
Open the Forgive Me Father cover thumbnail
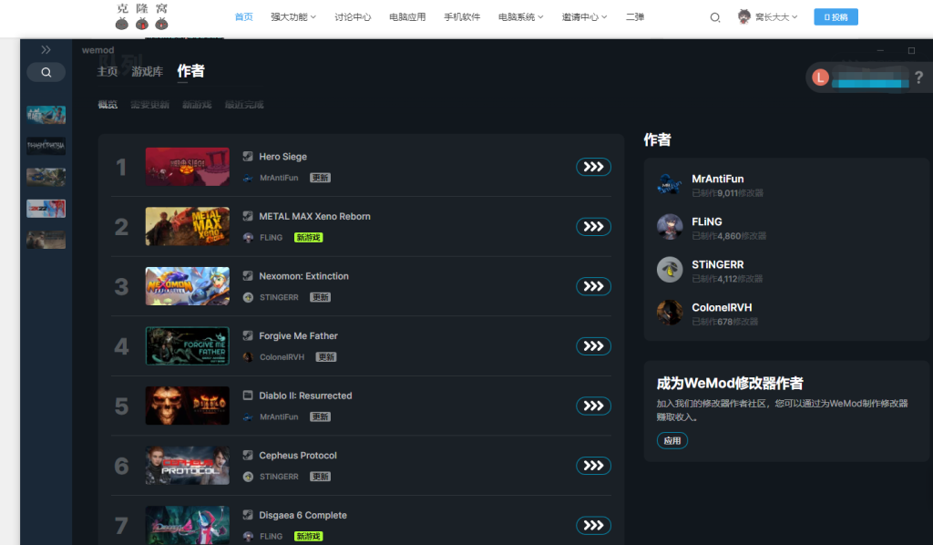point(188,345)
